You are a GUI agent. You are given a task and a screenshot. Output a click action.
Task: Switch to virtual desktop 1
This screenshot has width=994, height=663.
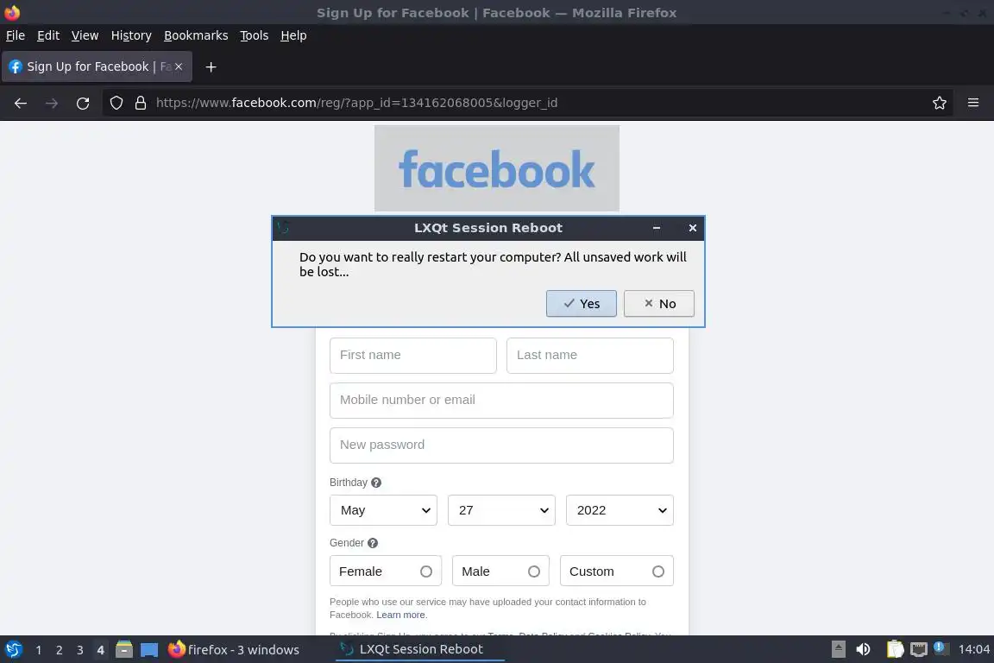(39, 650)
